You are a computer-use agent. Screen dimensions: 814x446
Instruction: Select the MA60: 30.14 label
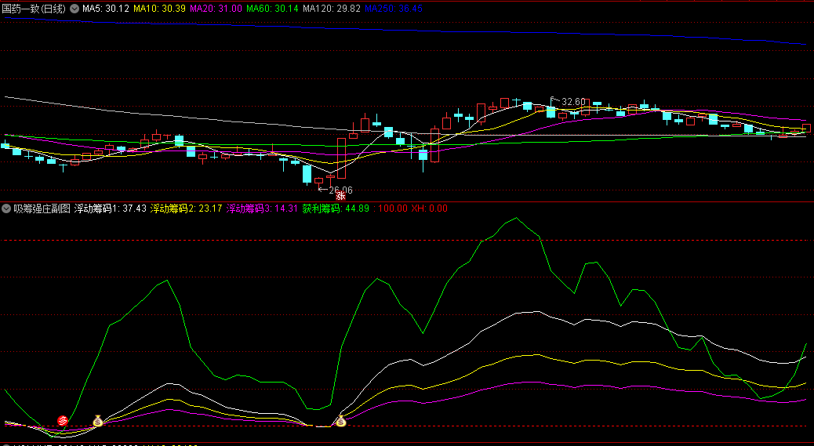tap(273, 9)
